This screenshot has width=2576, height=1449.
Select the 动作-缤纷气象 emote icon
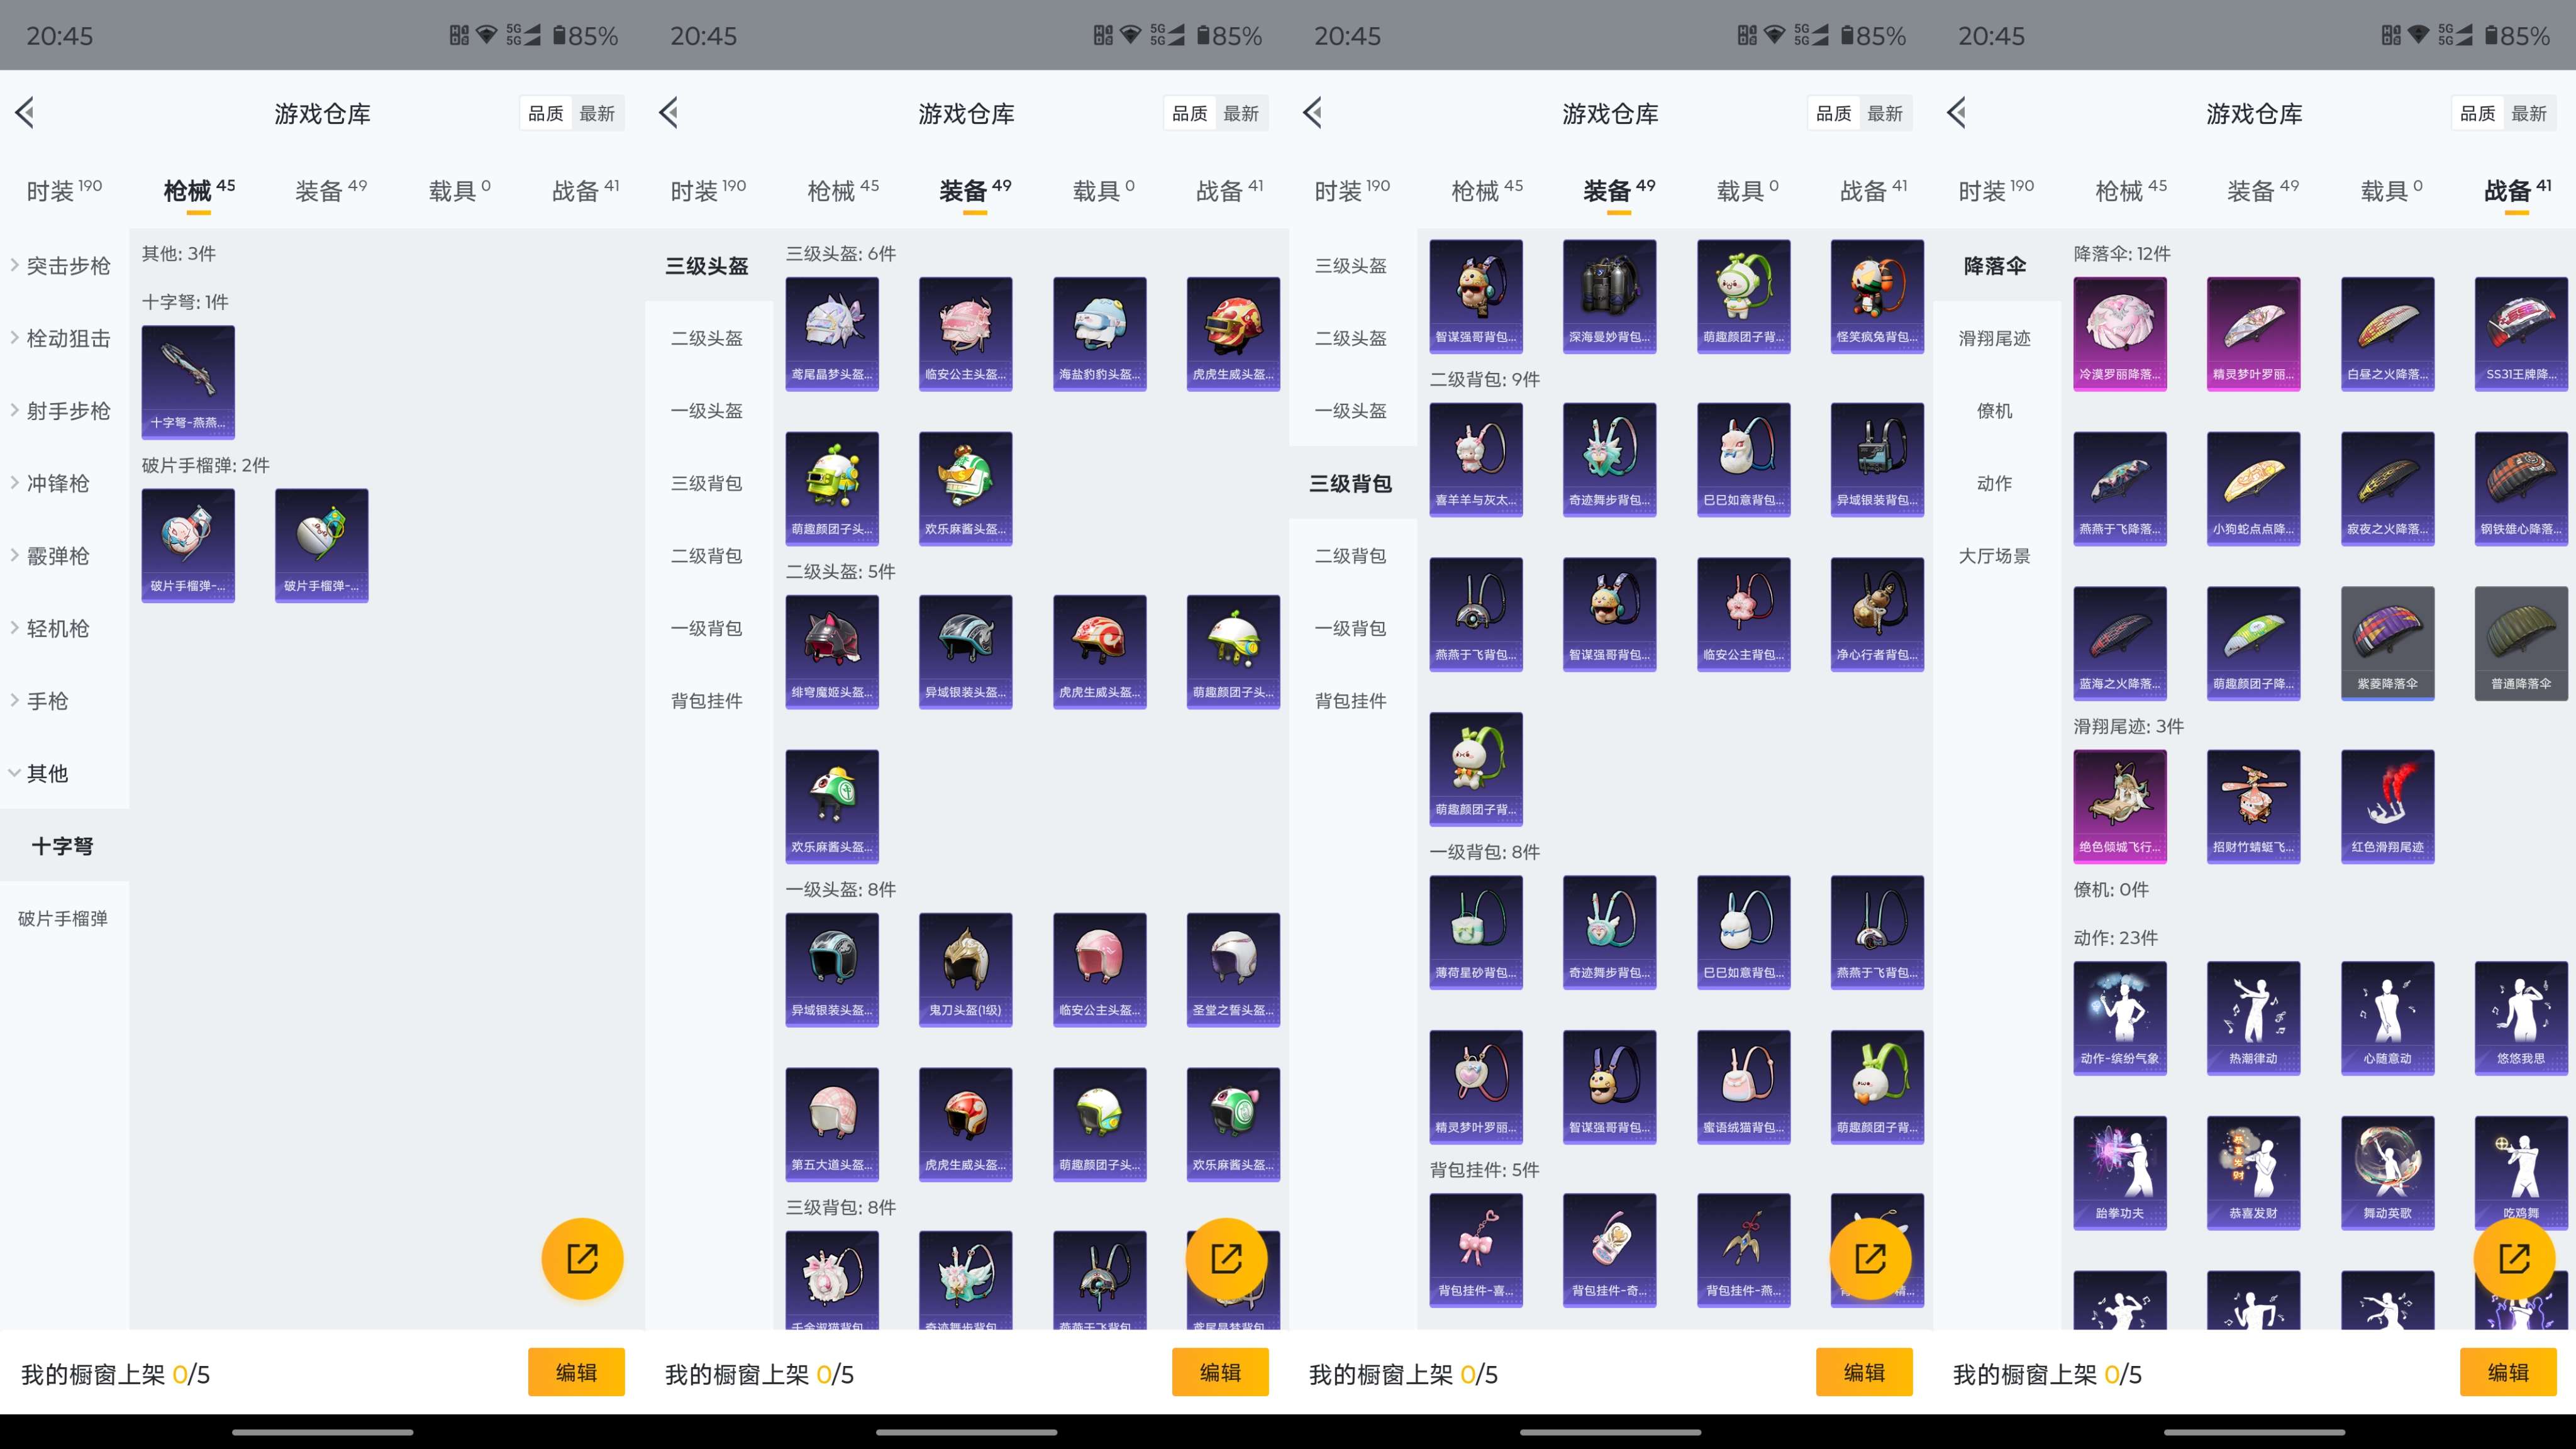[x=2120, y=1019]
